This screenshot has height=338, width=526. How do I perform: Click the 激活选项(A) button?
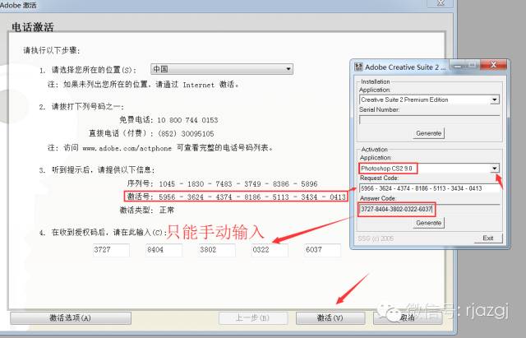tap(71, 318)
